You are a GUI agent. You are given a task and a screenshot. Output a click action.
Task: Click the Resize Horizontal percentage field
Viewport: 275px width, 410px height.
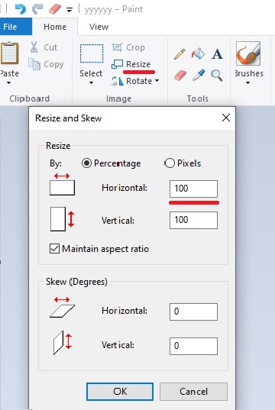193,189
